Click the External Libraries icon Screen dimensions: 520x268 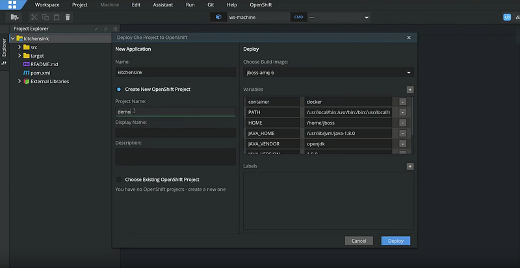[x=26, y=81]
